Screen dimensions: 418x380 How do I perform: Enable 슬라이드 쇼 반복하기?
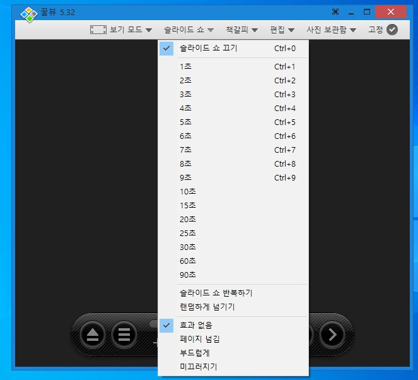pyautogui.click(x=233, y=293)
